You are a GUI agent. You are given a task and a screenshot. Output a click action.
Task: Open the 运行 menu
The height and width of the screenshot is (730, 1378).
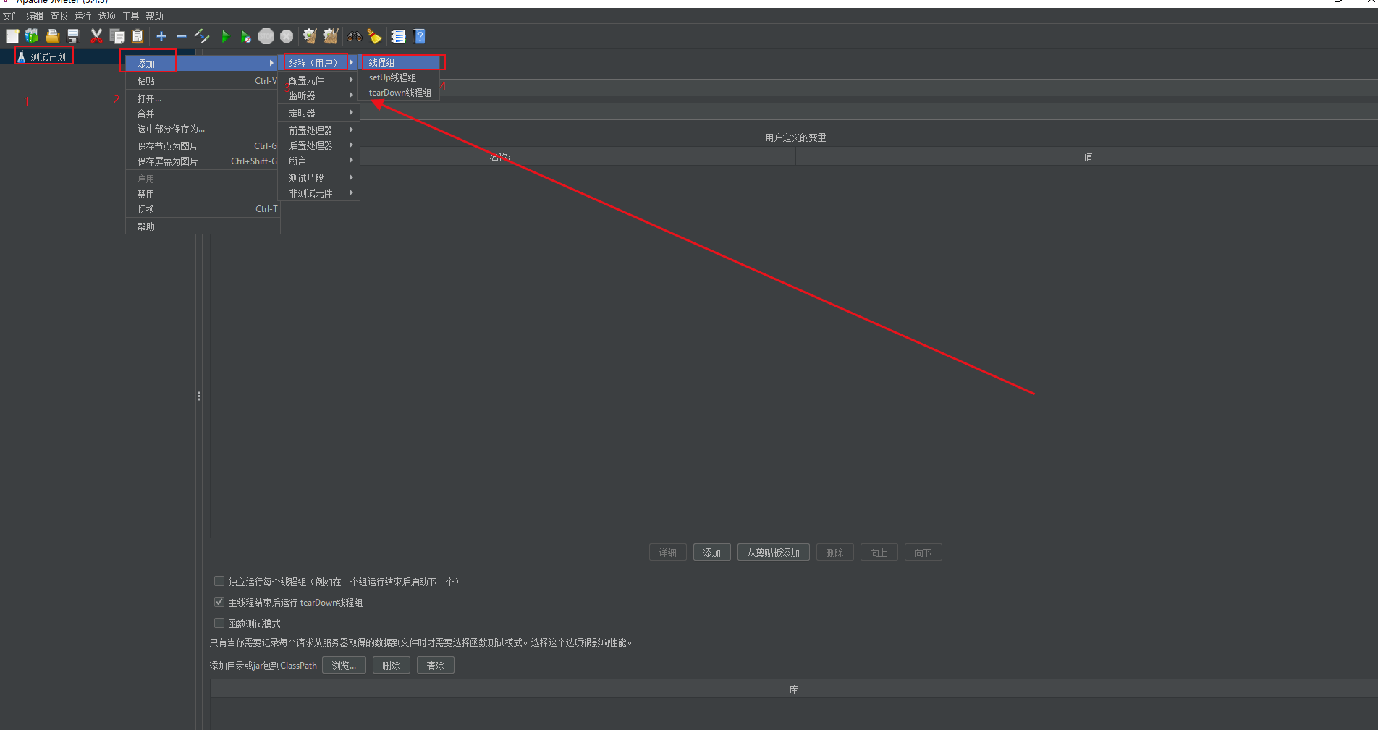pos(83,16)
